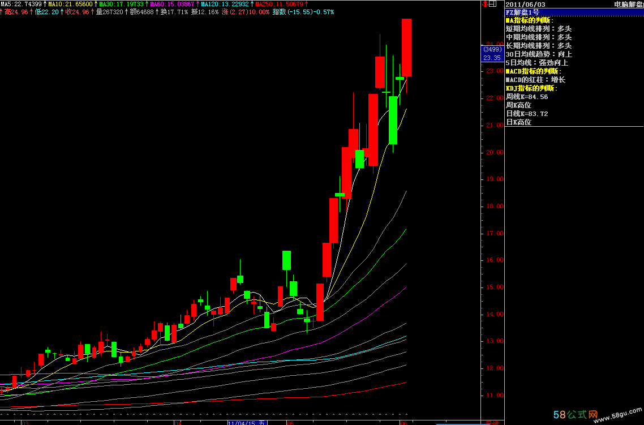Click the 30日均线趋势：向上 line
Screen dimensions: 644x425
pos(538,54)
